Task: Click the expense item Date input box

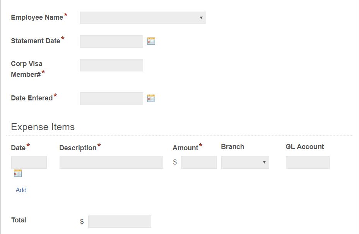Action: [29, 163]
